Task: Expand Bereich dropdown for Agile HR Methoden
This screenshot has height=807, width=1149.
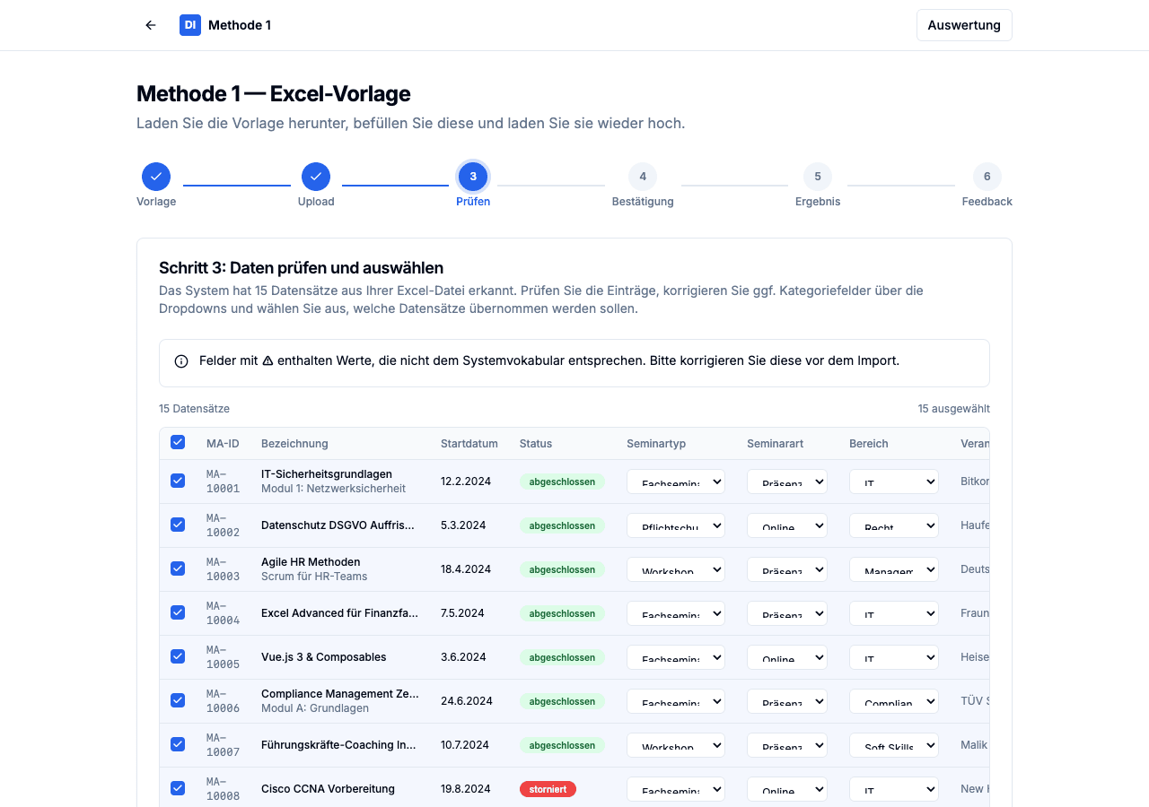Action: [893, 569]
